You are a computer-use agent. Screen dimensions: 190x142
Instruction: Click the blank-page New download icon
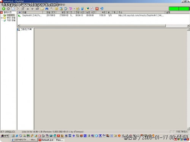(13, 9)
